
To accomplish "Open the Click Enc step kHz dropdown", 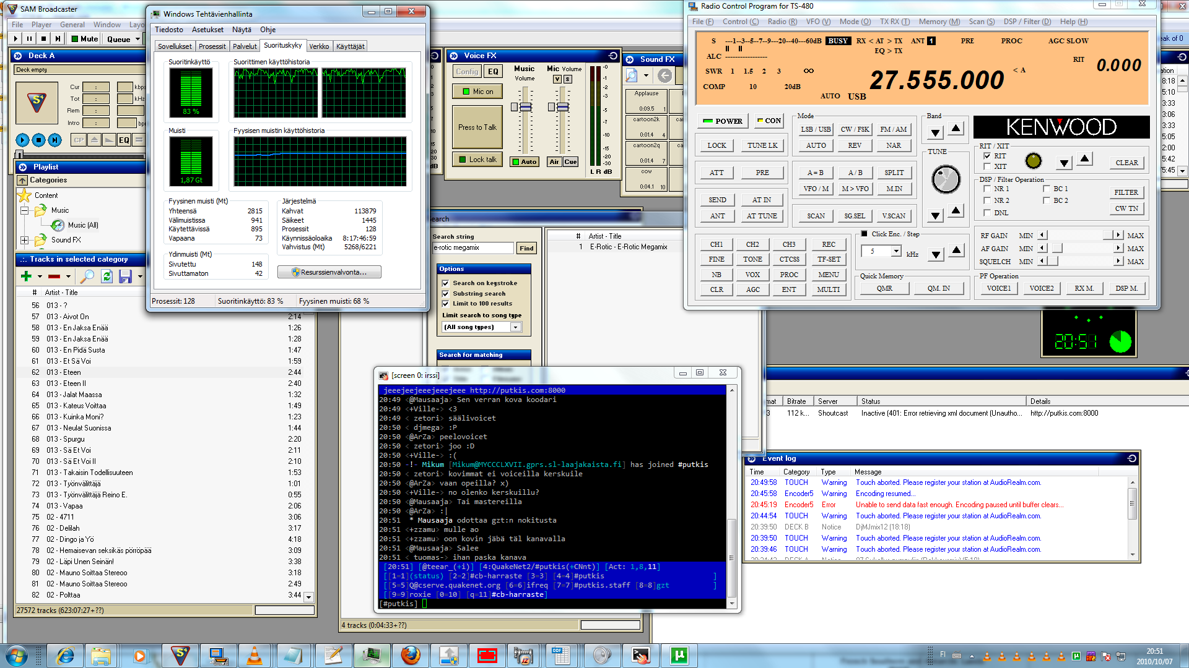I will [x=895, y=251].
